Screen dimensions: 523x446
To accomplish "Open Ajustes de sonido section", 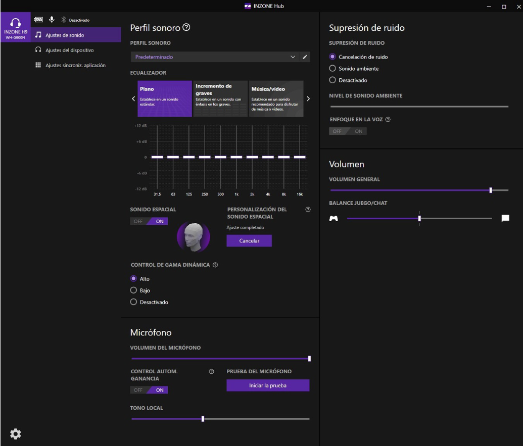I will click(76, 35).
